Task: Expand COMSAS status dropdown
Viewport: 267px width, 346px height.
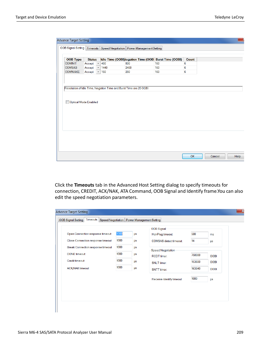Action: click(98, 68)
